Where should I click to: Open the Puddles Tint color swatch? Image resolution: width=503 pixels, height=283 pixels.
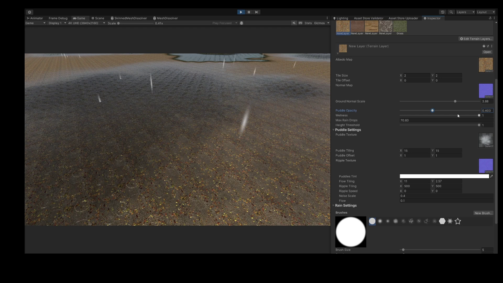pyautogui.click(x=444, y=176)
